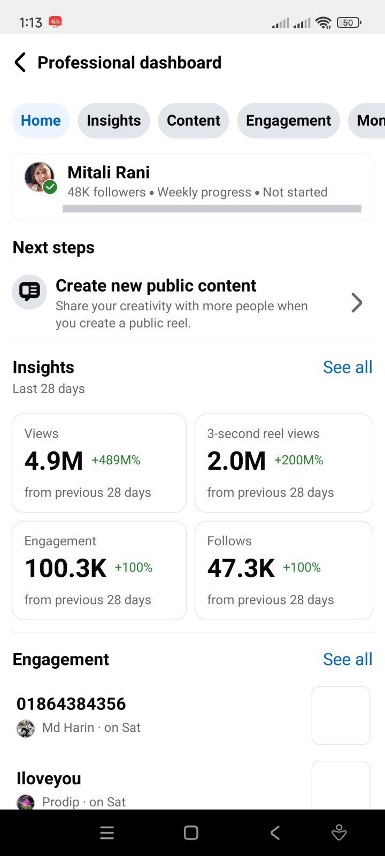Tap the weekly progress bar
Viewport: 385px width, 856px height.
pyautogui.click(x=212, y=209)
